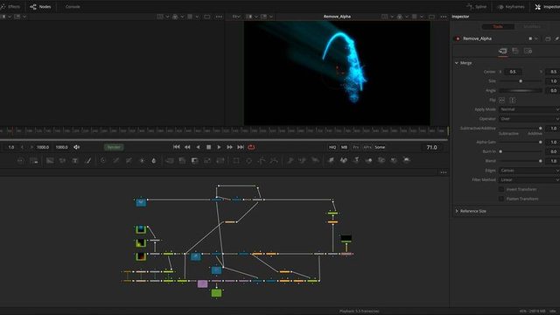The image size is (560, 315).
Task: Toggle APrx auto proxy button
Action: 367,147
